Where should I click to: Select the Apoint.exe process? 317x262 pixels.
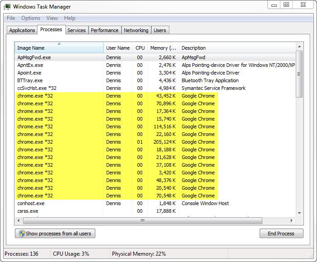155,73
